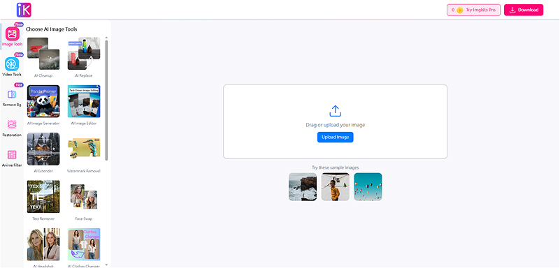Screen dimensions: 560x268
Task: Click the gold coin icon beside 0
Action: pyautogui.click(x=460, y=10)
